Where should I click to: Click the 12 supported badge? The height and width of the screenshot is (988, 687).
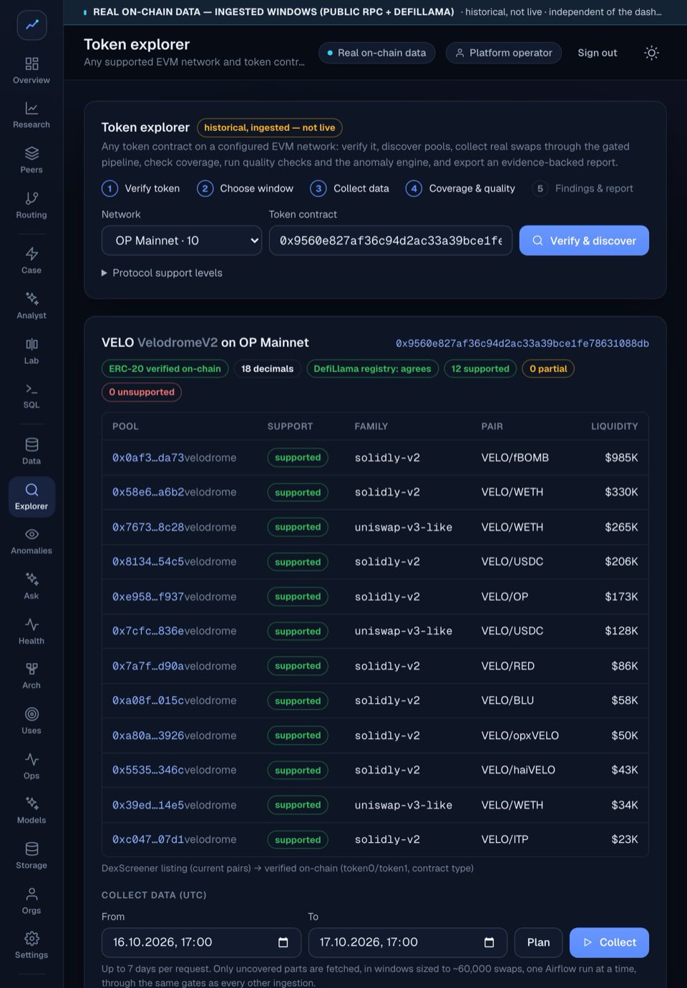480,368
